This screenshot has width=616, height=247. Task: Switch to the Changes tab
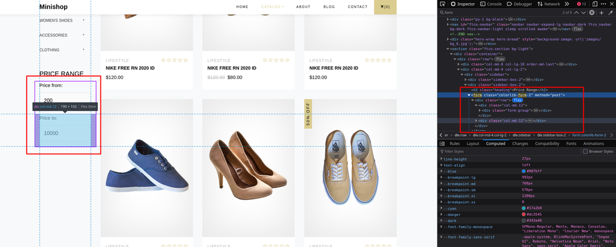coord(520,144)
